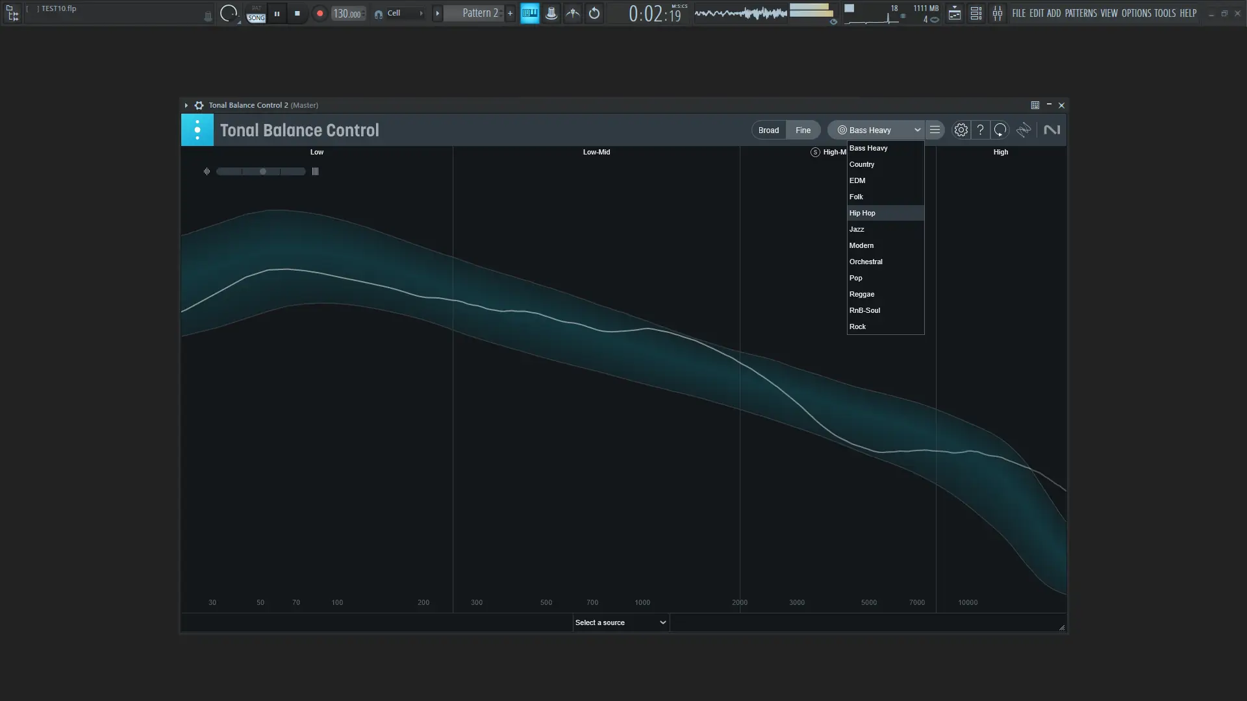Click the help question mark icon
The height and width of the screenshot is (701, 1247).
tap(980, 130)
